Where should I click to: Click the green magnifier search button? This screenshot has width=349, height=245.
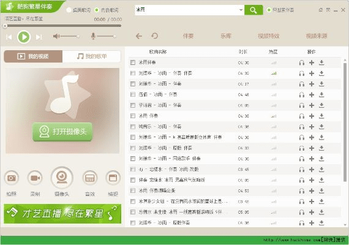(x=253, y=10)
